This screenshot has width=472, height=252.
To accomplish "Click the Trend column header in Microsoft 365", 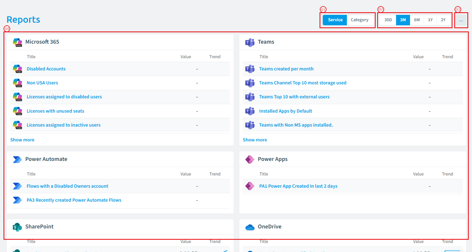I will pos(215,57).
